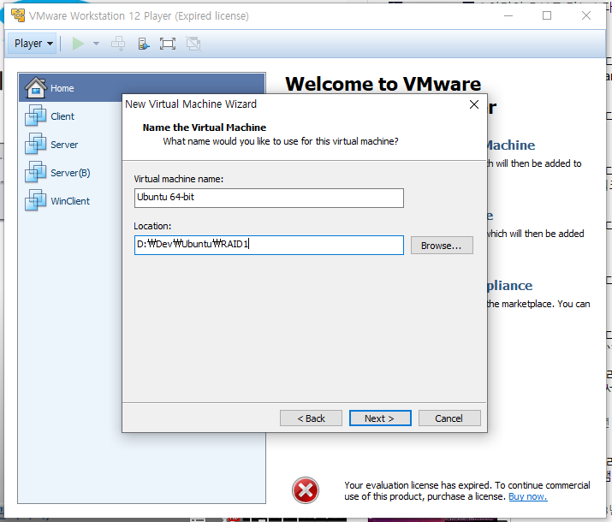The image size is (612, 522).
Task: Expand the power options dropdown arrow
Action: 96,44
